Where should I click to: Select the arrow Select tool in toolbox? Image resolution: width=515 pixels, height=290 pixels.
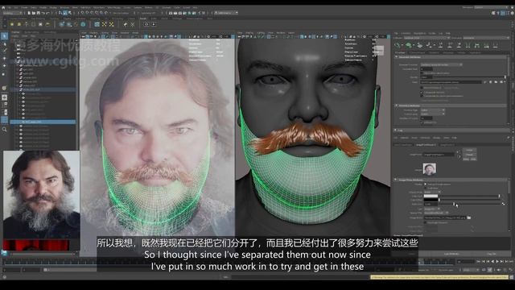coord(4,35)
